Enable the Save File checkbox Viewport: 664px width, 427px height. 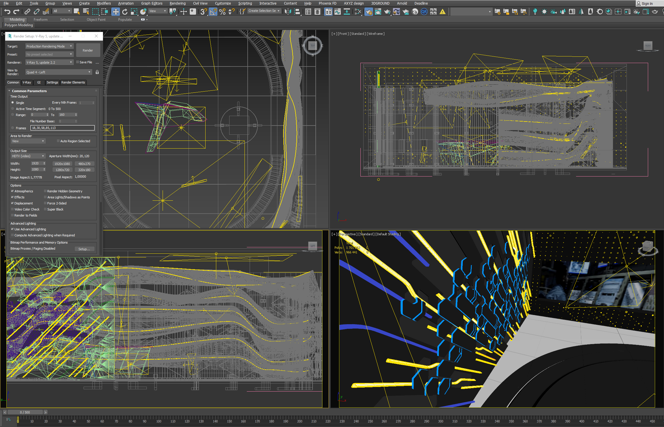78,62
